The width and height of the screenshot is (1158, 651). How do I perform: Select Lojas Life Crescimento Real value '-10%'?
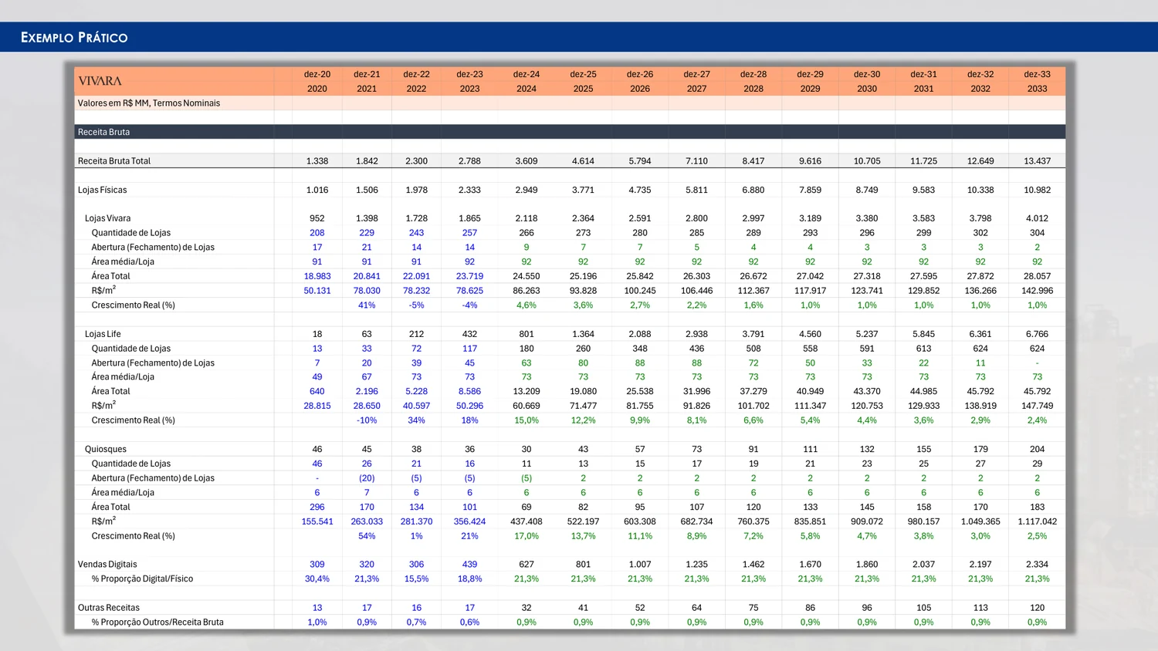367,420
